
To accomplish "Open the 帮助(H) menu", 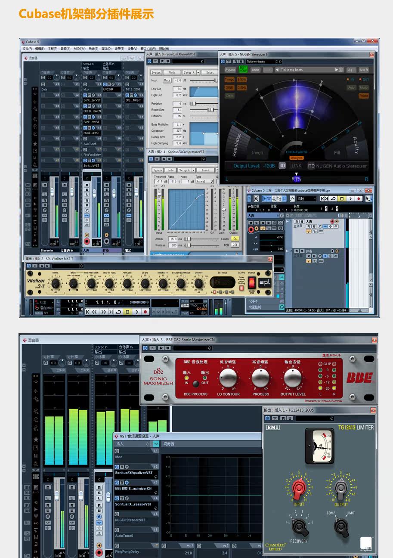I will [x=164, y=49].
